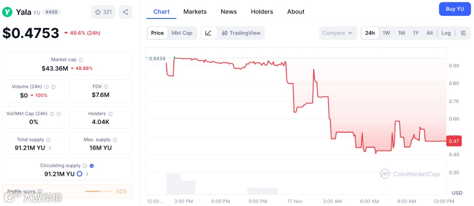Open the TradingView chart mode
Image resolution: width=474 pixels, height=206 pixels.
coord(241,33)
